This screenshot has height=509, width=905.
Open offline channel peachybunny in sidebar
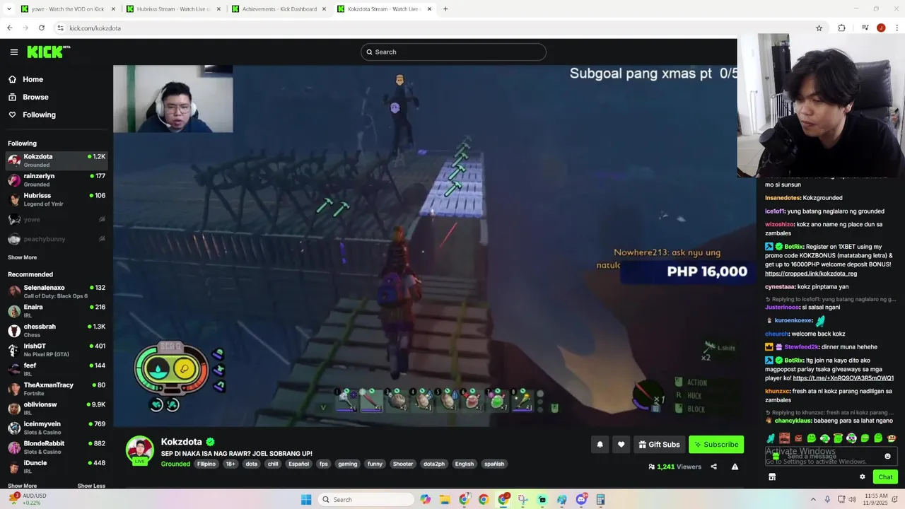tap(57, 239)
